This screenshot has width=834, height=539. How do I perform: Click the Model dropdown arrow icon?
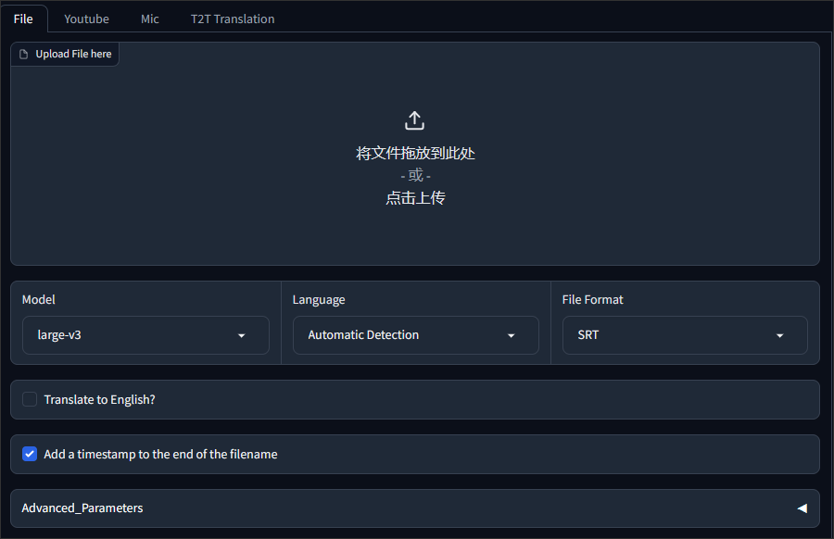[x=242, y=335]
